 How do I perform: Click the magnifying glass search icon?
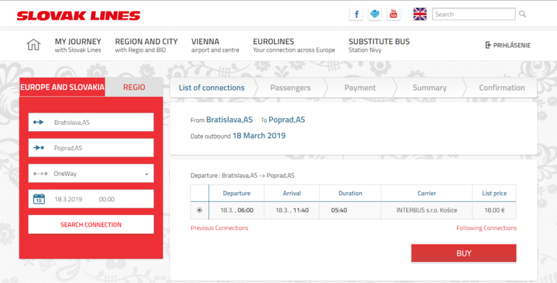click(x=522, y=14)
